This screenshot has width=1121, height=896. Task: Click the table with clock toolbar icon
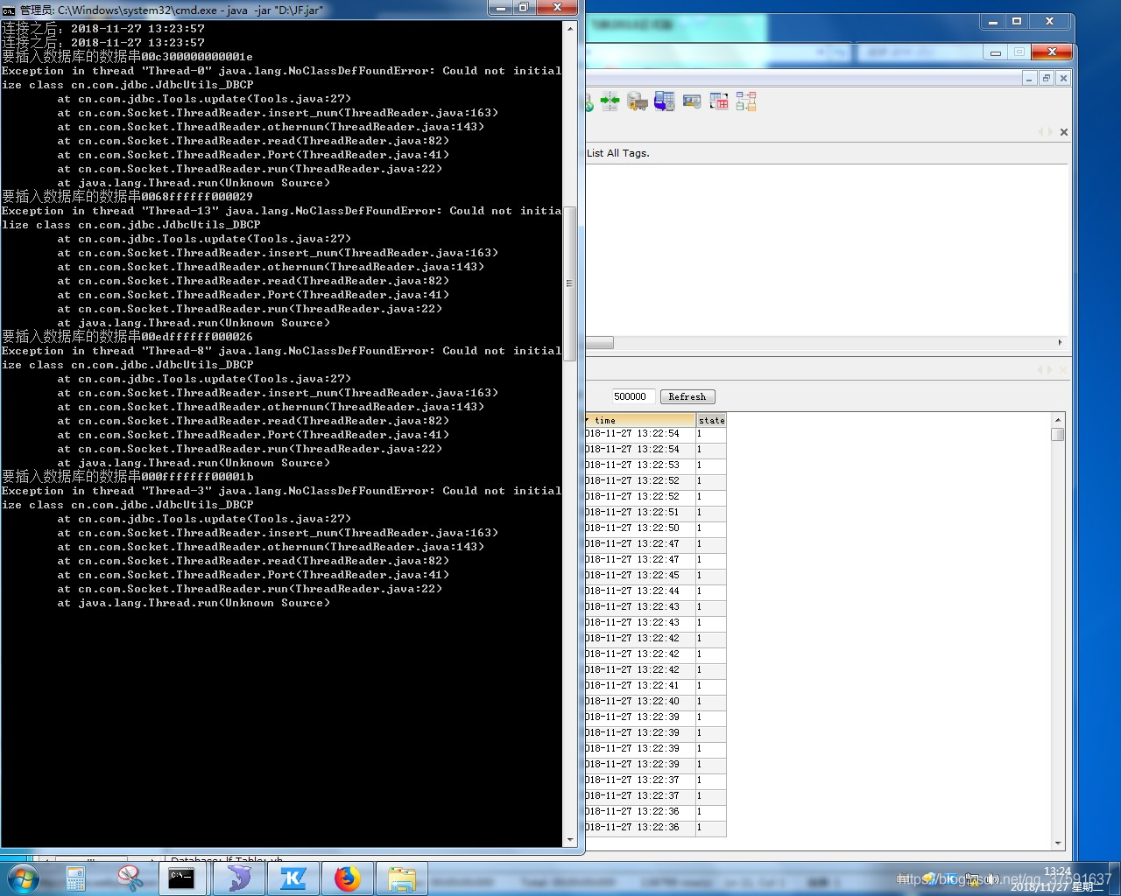(692, 101)
